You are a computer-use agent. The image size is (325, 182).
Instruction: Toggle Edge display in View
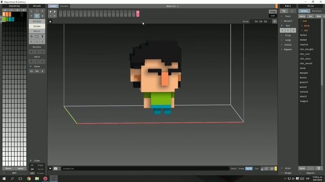pos(41,165)
